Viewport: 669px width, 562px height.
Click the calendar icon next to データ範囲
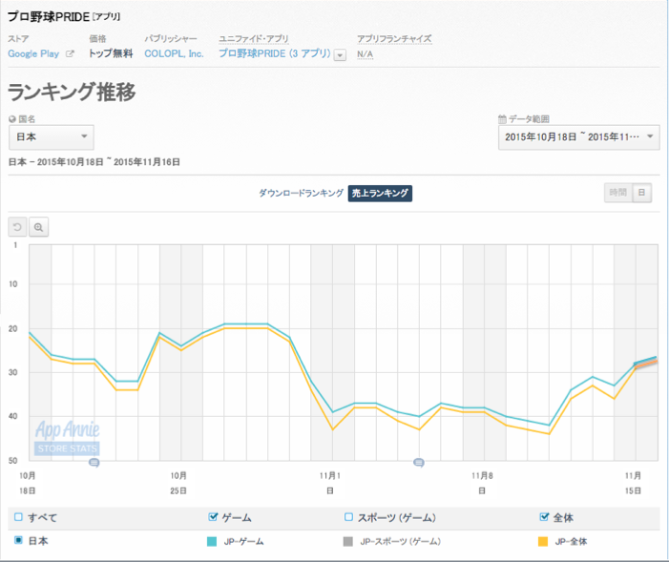click(502, 119)
